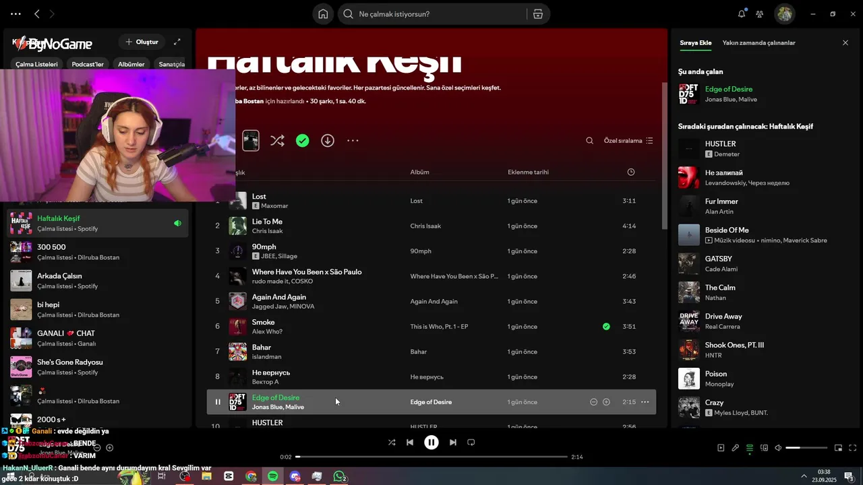Seek on the playback progress bar
This screenshot has width=863, height=485.
click(x=431, y=457)
